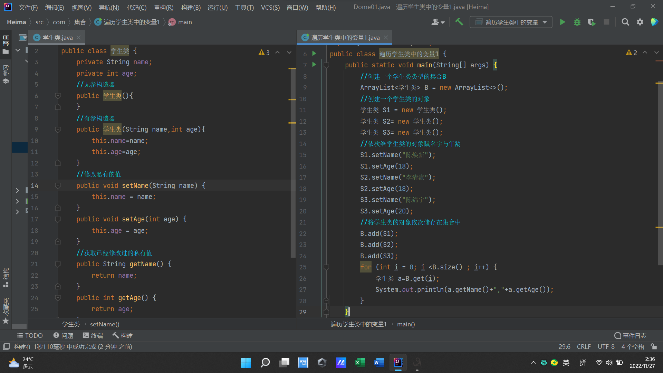Image resolution: width=663 pixels, height=373 pixels.
Task: Click the green Run button in toolbar
Action: (562, 22)
